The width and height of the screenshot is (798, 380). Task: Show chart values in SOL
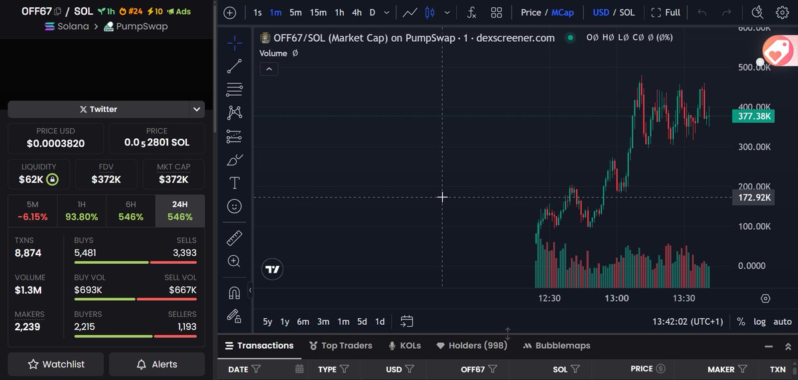(x=627, y=13)
